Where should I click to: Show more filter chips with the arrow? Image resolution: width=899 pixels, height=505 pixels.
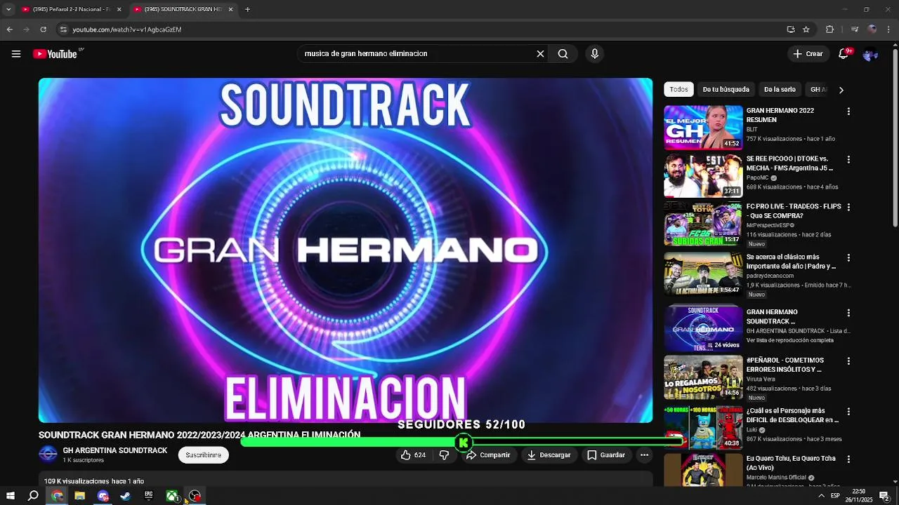(x=841, y=90)
